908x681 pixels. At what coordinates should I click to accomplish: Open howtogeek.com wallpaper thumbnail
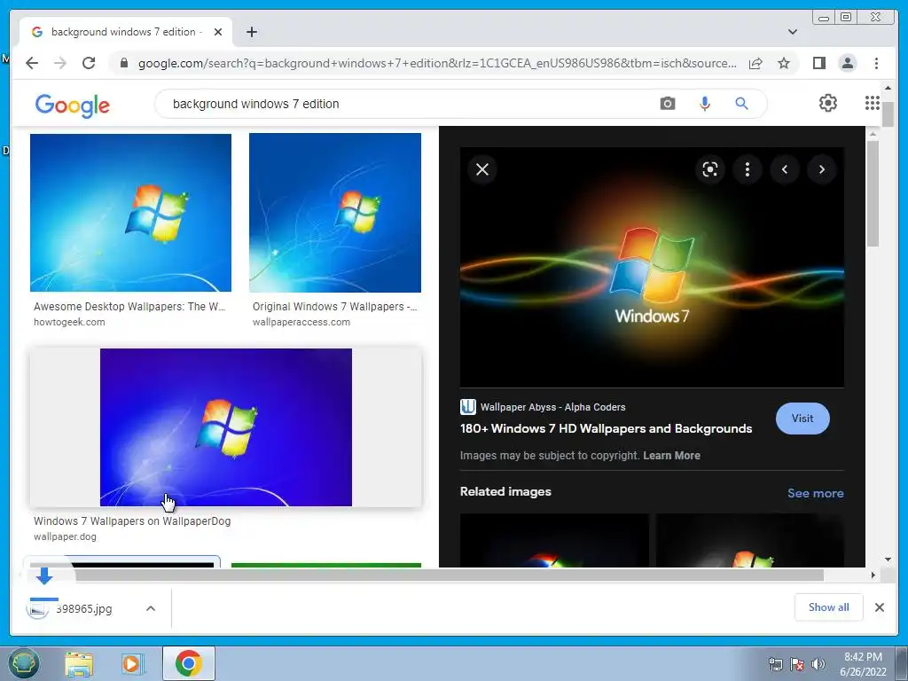[130, 213]
